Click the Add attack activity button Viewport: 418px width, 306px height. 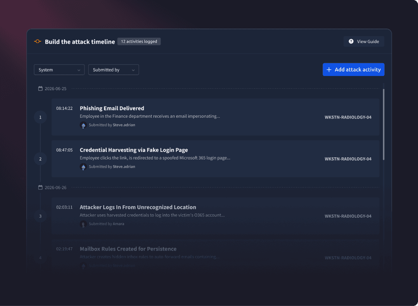(354, 70)
